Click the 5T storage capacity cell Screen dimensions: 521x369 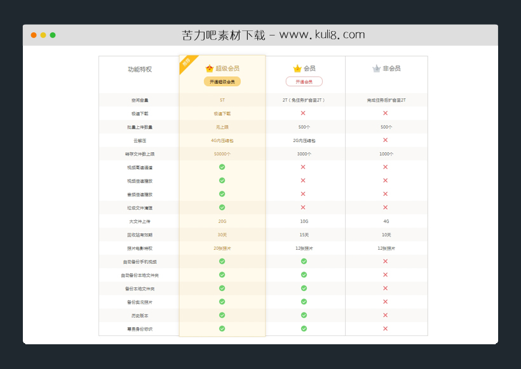222,100
